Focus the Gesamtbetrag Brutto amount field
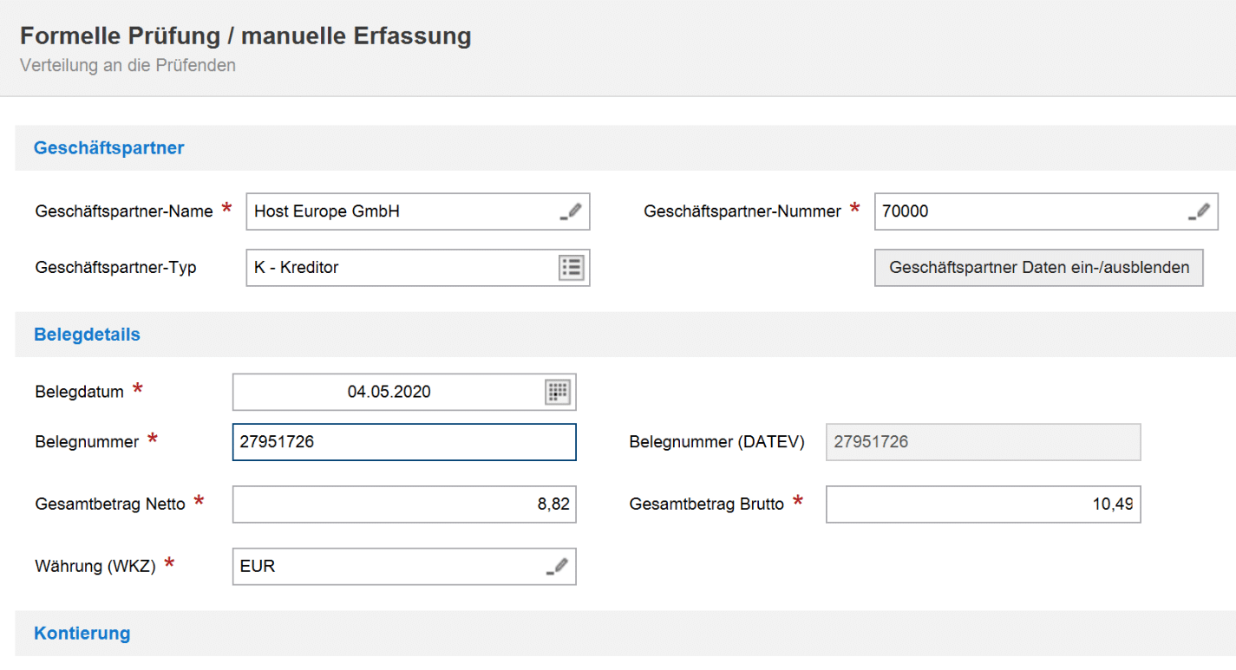The image size is (1236, 670). pyautogui.click(x=982, y=504)
